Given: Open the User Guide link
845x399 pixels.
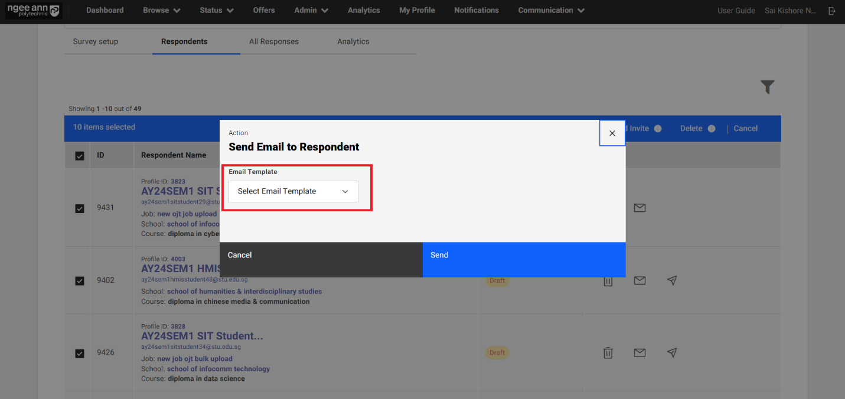Looking at the screenshot, I should 736,11.
